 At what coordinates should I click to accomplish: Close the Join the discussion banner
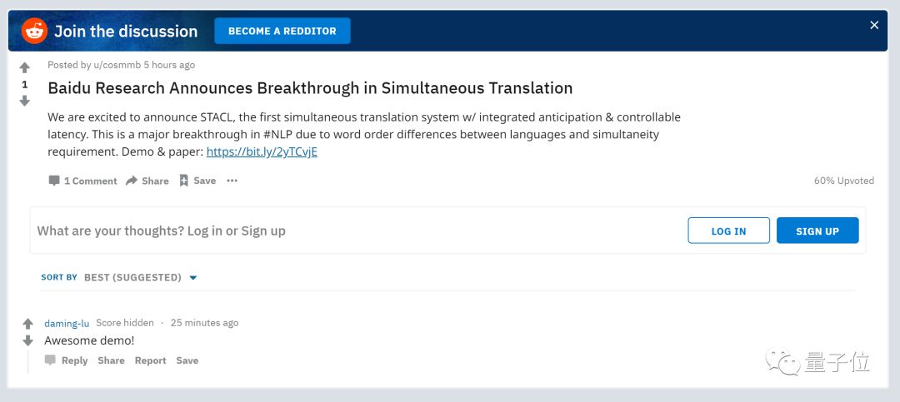click(874, 25)
